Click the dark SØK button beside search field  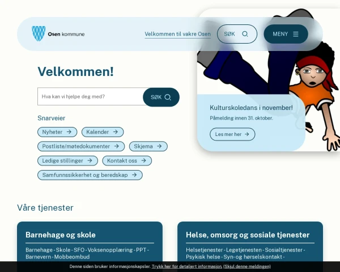click(161, 97)
